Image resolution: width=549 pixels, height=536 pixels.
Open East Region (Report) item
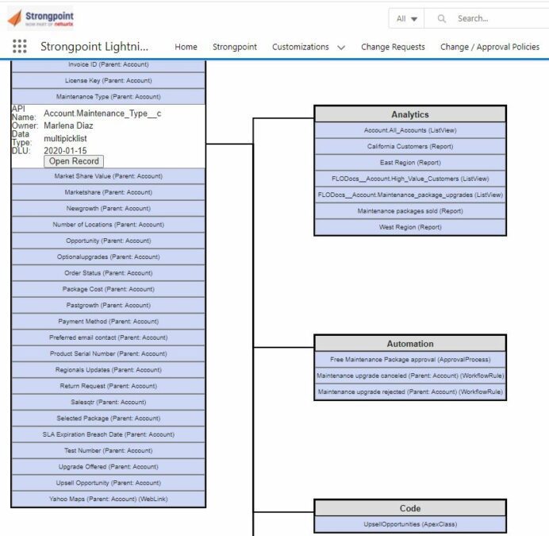pos(410,162)
